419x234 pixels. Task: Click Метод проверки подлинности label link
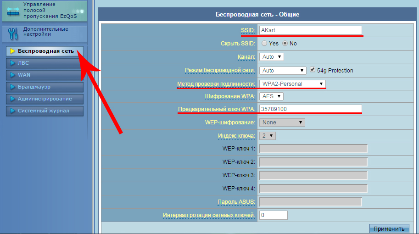(216, 84)
